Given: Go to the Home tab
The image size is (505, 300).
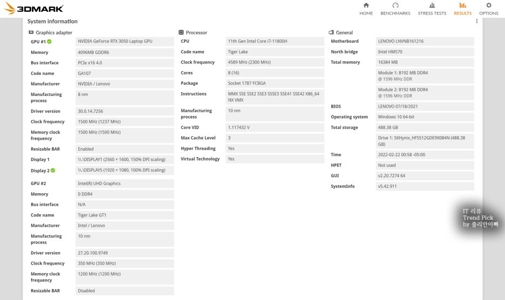Looking at the screenshot, I should 366,9.
